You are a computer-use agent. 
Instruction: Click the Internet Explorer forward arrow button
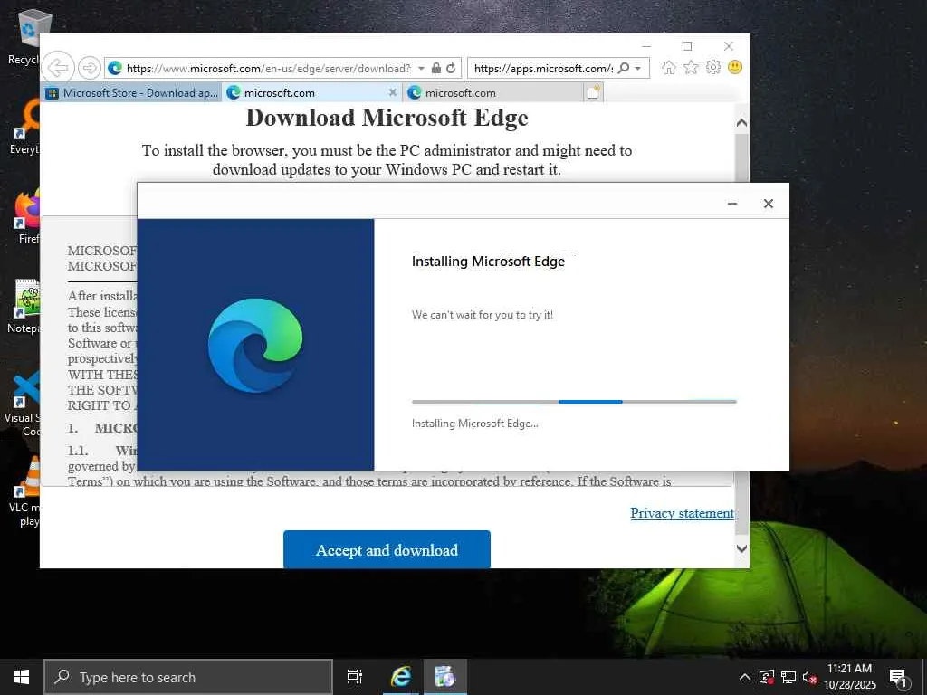tap(90, 68)
